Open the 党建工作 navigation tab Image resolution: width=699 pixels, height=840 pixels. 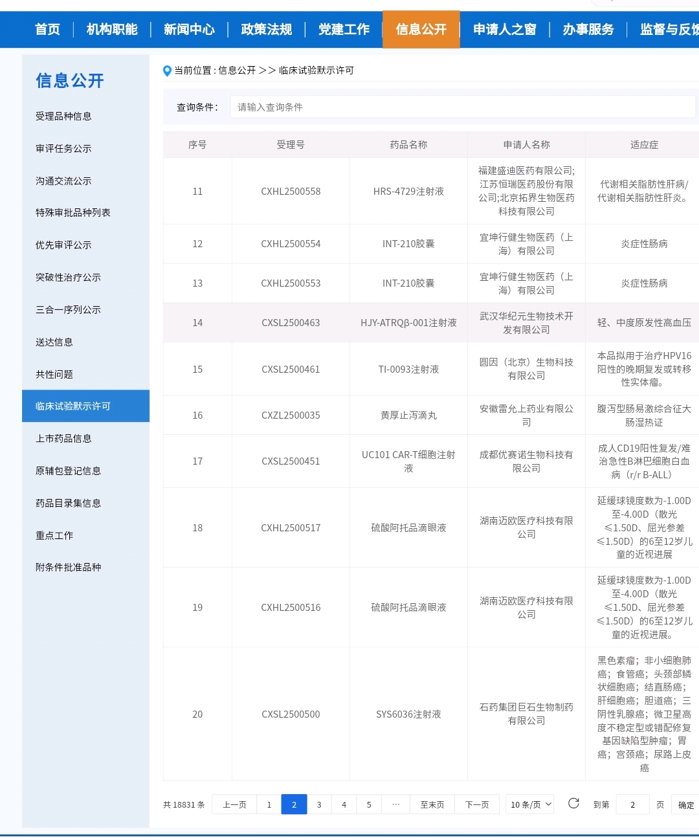pyautogui.click(x=344, y=29)
